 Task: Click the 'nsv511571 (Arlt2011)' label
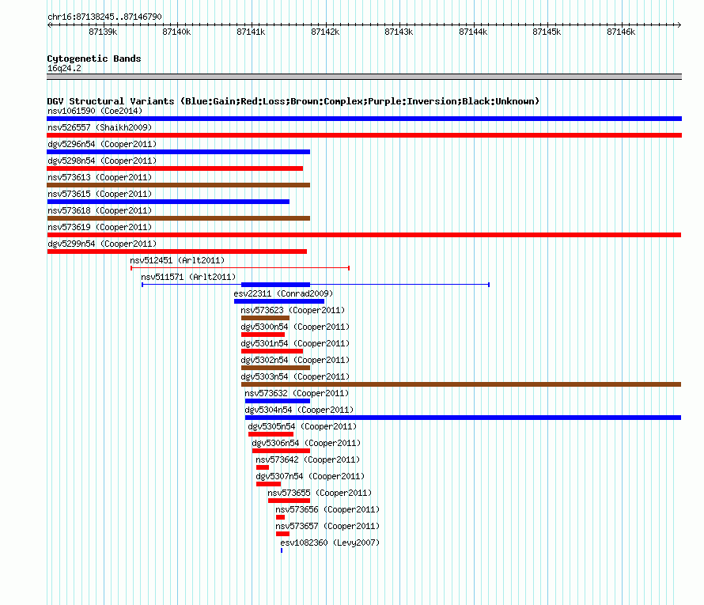pos(188,278)
